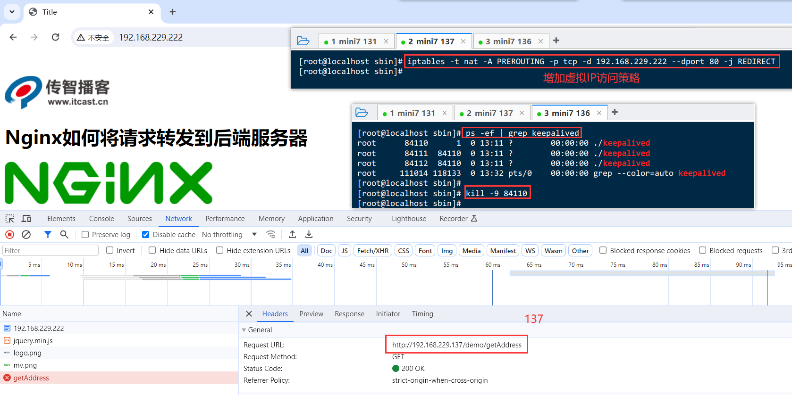
Task: Open the Application panel
Action: coord(316,219)
